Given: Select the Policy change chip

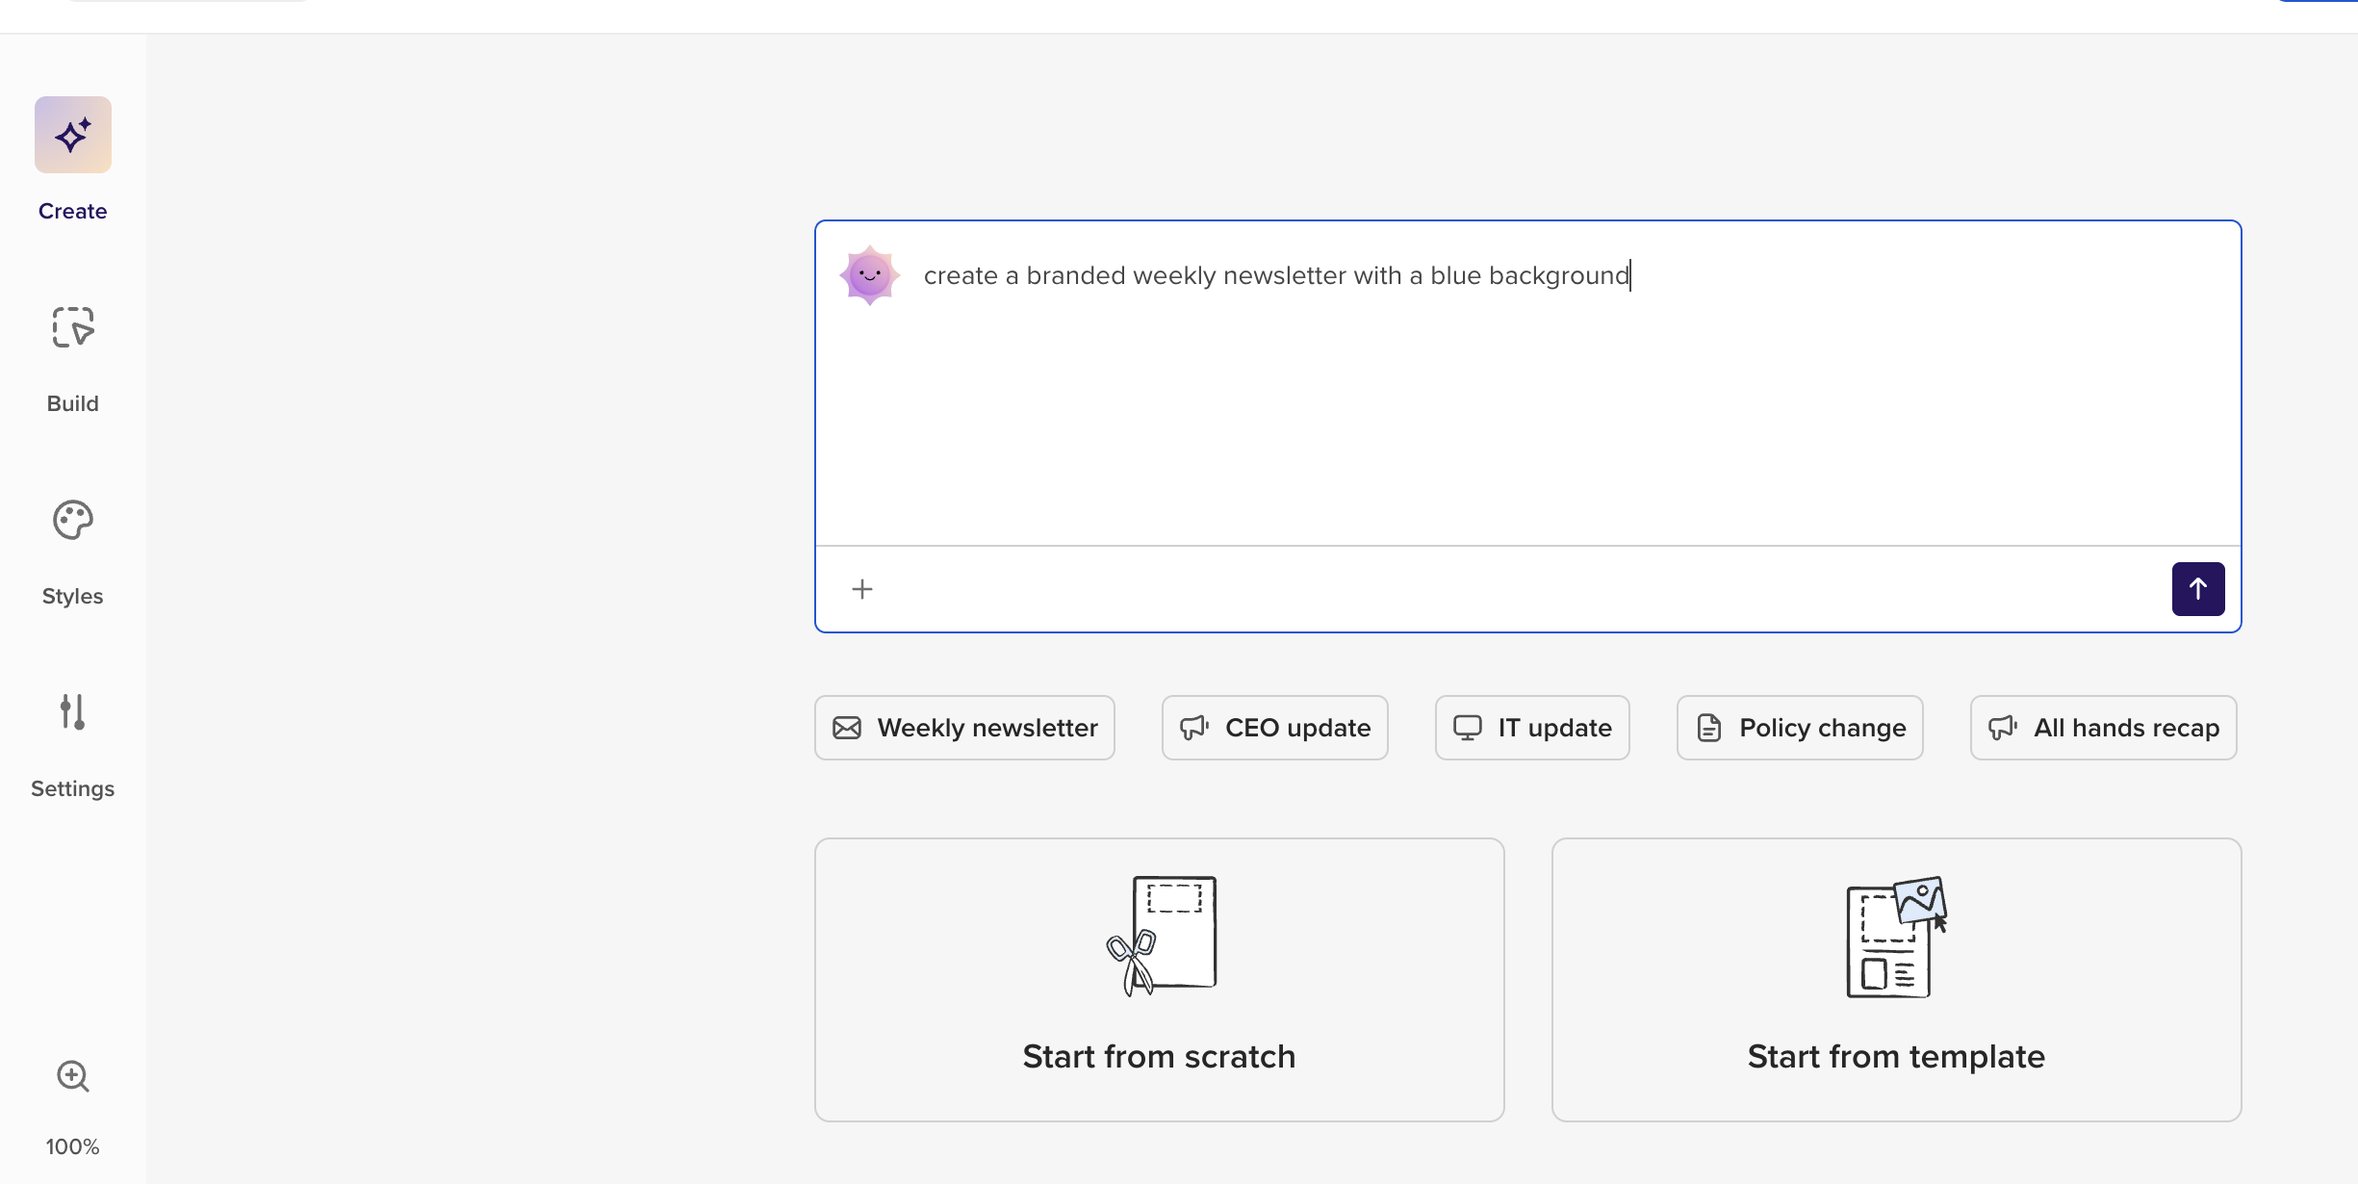Looking at the screenshot, I should click(1800, 728).
